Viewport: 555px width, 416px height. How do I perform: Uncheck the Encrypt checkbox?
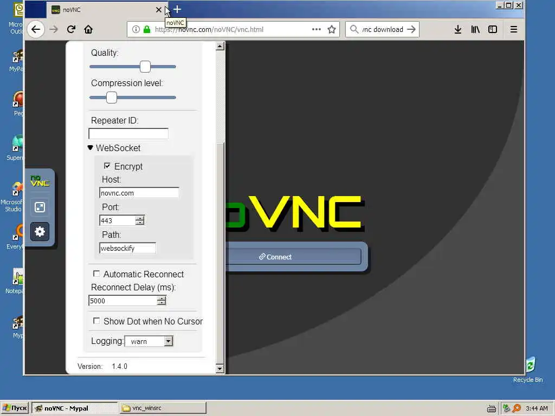[x=107, y=166]
